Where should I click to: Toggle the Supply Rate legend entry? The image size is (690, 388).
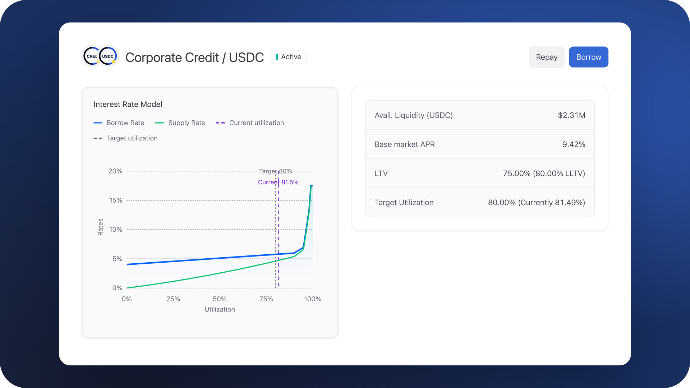coord(180,123)
